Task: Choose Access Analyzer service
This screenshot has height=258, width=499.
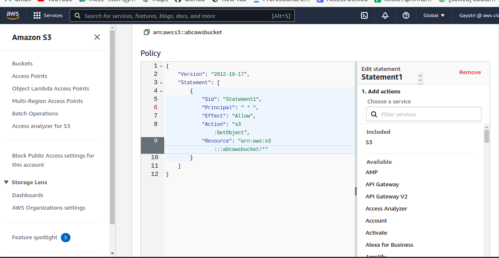Action: click(x=386, y=208)
